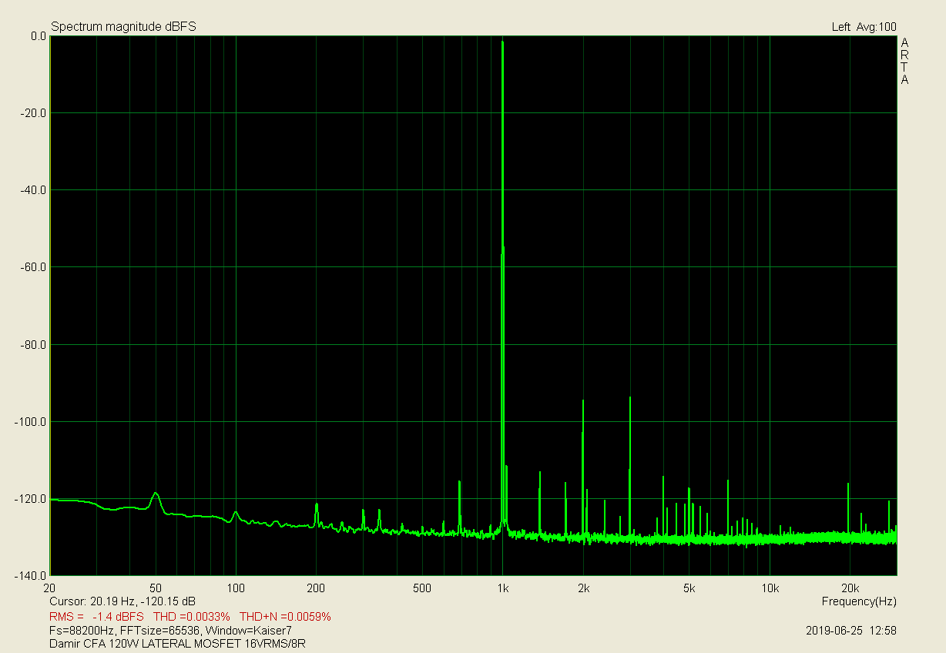
Task: Click the -20.0 y-axis label
Action: point(35,113)
